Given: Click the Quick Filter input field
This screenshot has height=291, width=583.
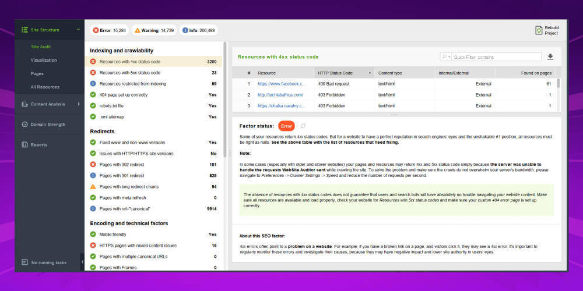Looking at the screenshot, I should [x=497, y=57].
